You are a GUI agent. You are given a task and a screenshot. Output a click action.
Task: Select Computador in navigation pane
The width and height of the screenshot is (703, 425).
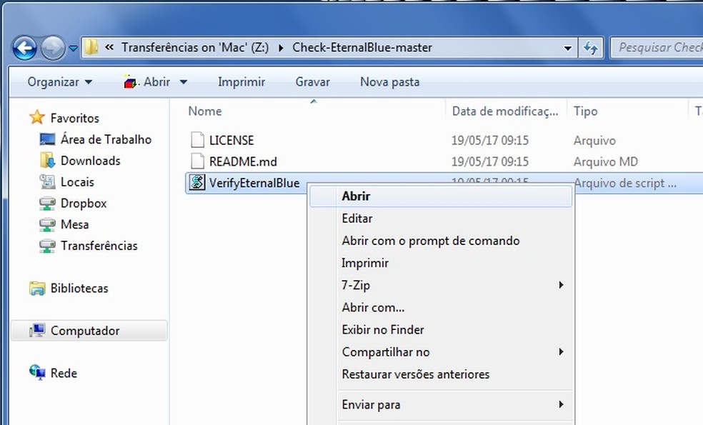click(x=84, y=331)
